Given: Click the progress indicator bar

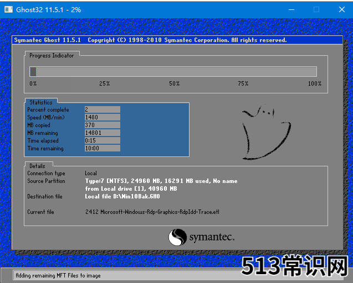Looking at the screenshot, I should point(173,72).
